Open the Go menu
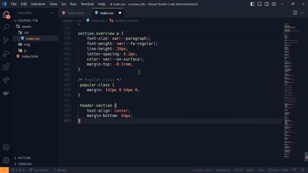Viewport: 308px width, 173px height. coord(64,4)
